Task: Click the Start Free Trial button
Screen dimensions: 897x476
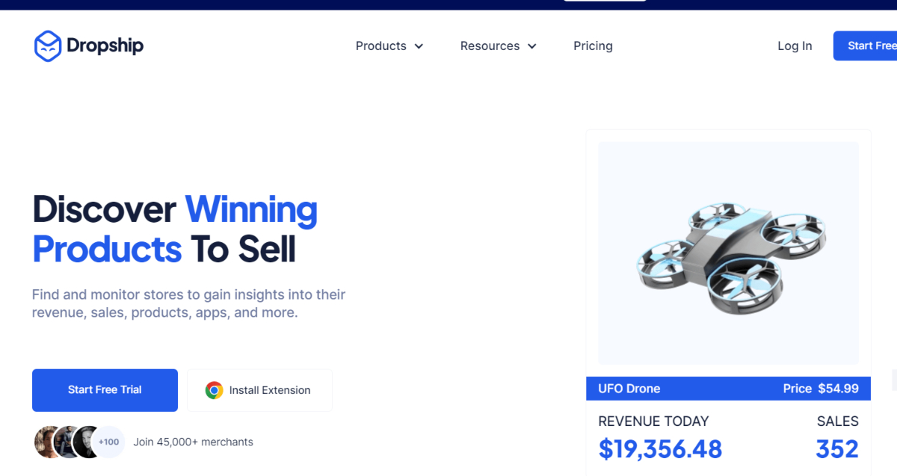Action: coord(105,389)
